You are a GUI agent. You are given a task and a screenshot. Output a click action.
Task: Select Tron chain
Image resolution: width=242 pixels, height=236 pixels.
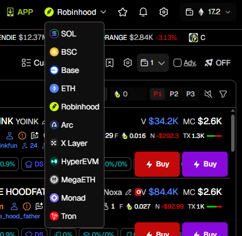tap(74, 216)
